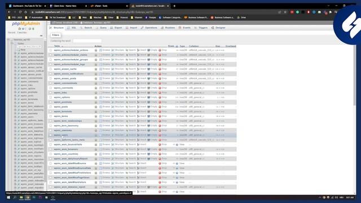361x203 pixels.
Task: Click the taskbar search magnifier icon
Action: pyautogui.click(x=15, y=197)
